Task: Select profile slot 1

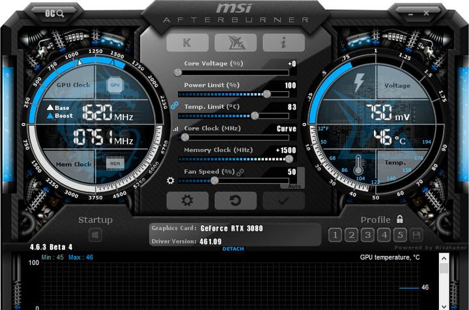Action: pyautogui.click(x=335, y=235)
